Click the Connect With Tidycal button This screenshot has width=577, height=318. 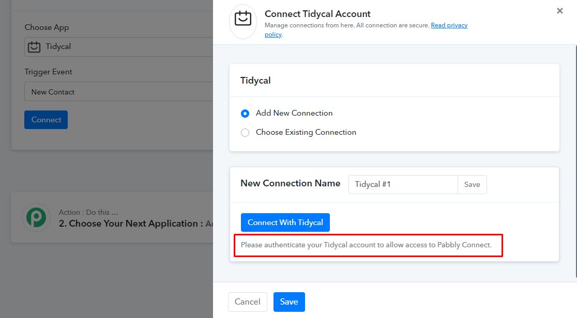click(x=285, y=222)
